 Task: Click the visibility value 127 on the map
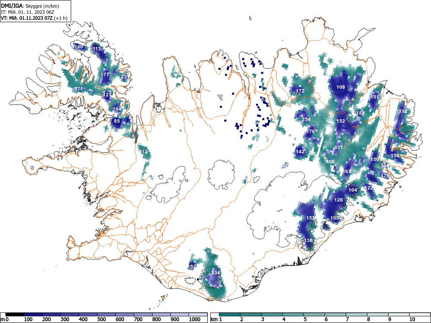[x=107, y=95]
